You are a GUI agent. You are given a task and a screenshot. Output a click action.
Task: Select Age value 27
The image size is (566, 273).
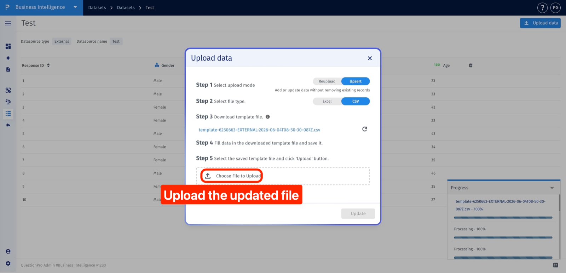click(433, 200)
